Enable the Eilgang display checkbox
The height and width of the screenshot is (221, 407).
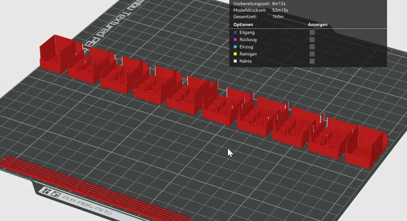pos(312,32)
